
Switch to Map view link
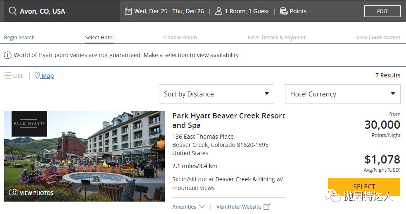[x=47, y=76]
